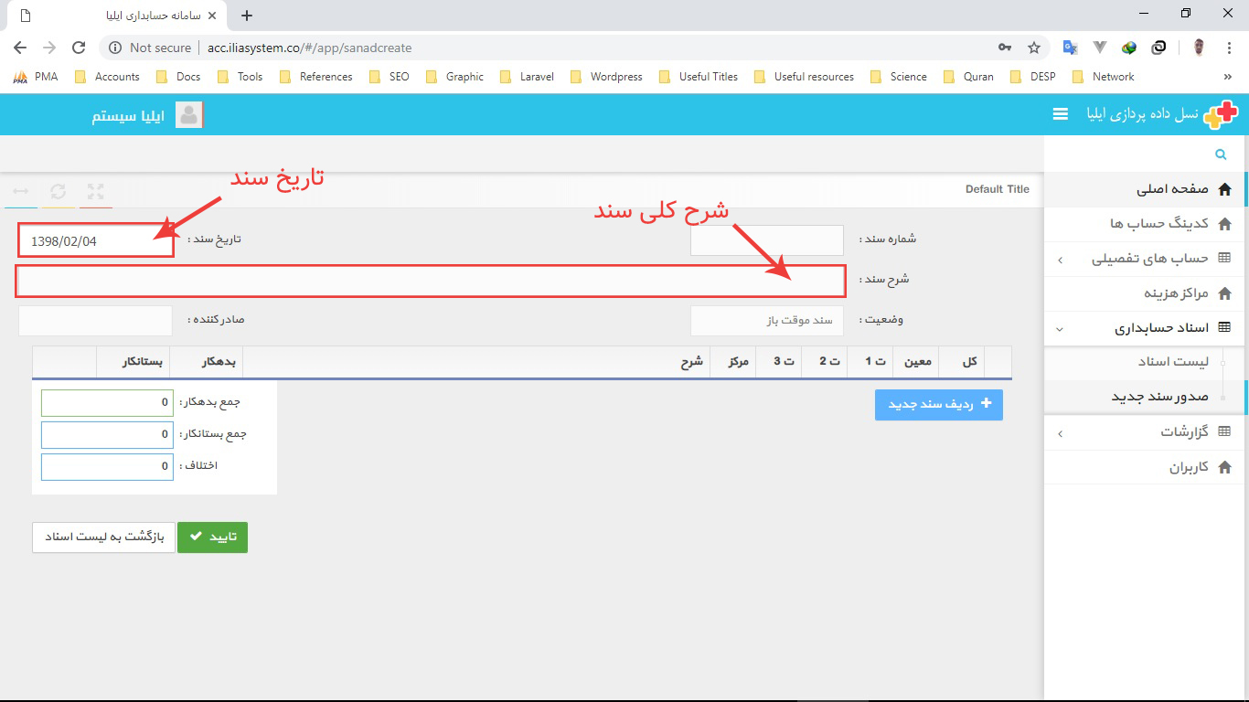
Task: Expand the گزارشات sidebar section
Action: [x=1143, y=432]
